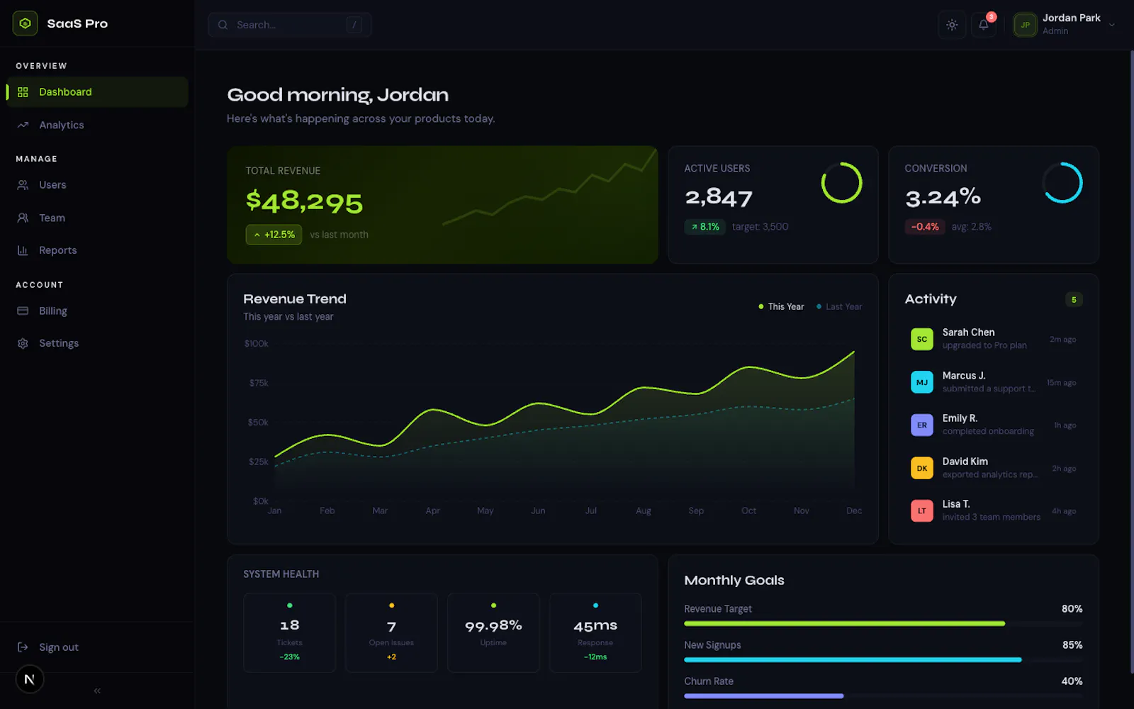Click the Conversion progress ring
1134x709 pixels.
(1062, 183)
